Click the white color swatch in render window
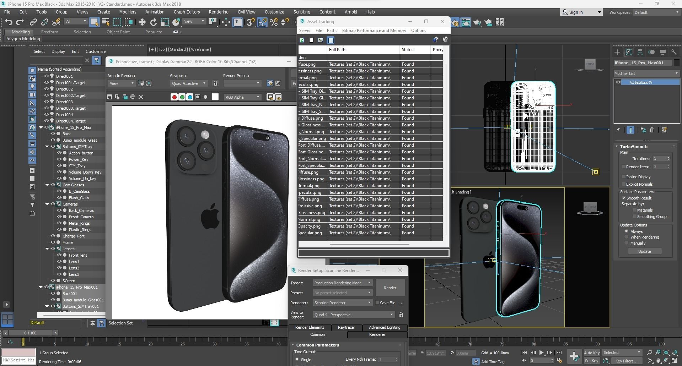Image resolution: width=682 pixels, height=366 pixels. [215, 97]
